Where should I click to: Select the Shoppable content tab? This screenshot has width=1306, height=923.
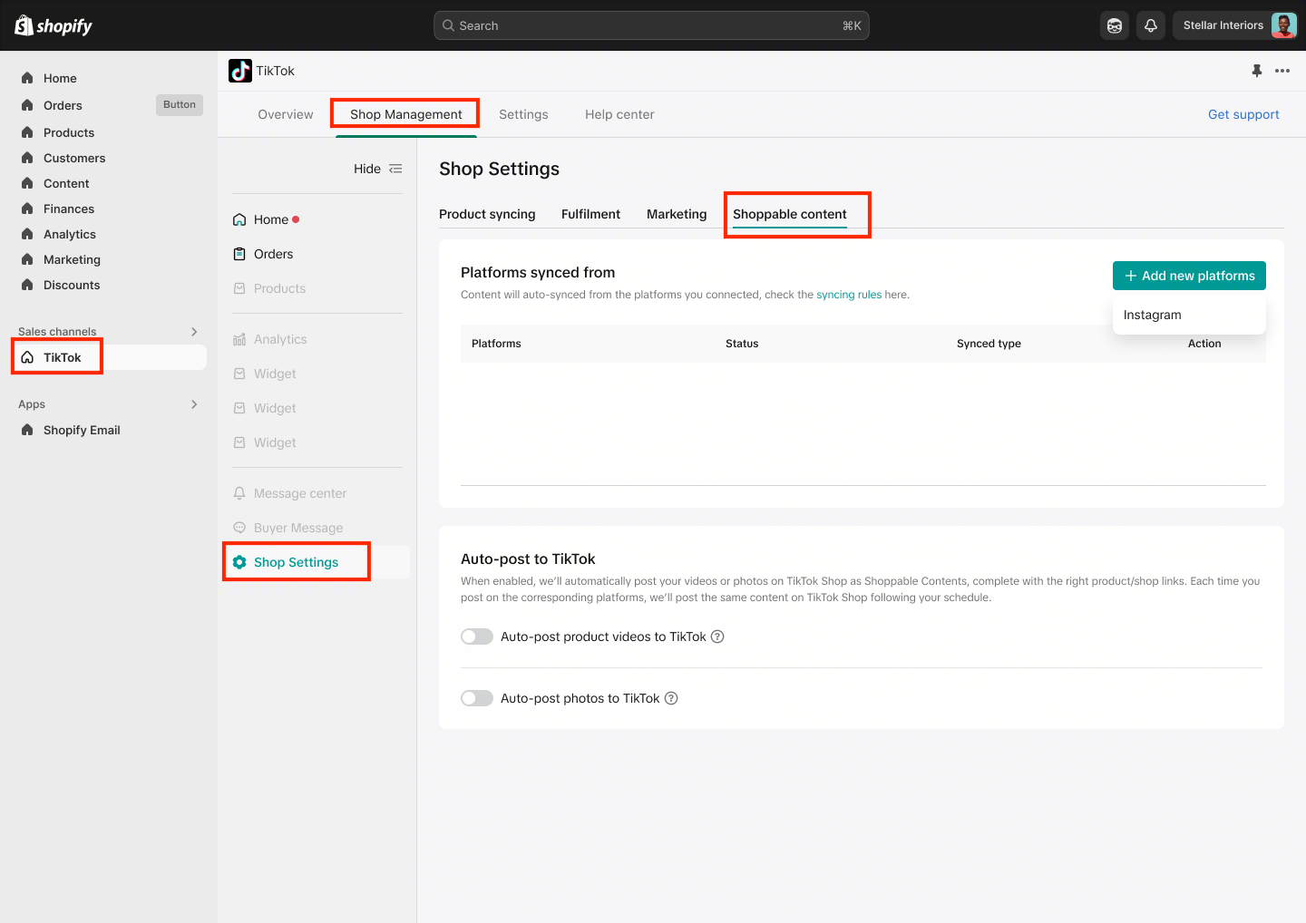(790, 214)
